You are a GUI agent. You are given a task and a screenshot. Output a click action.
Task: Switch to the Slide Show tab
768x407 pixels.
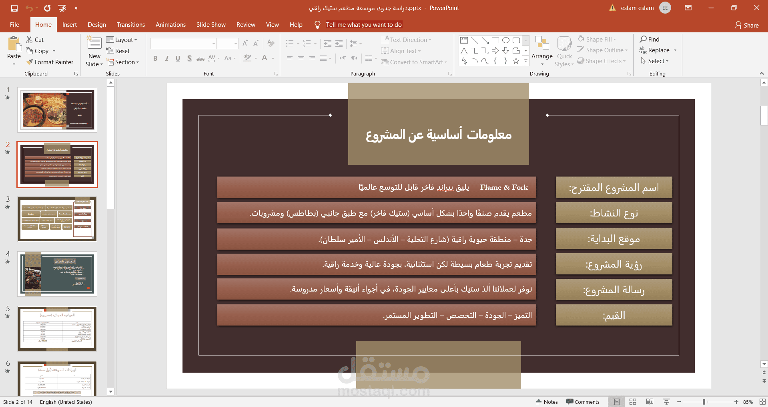click(x=211, y=25)
